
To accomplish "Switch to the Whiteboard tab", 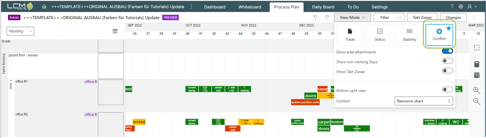I will tap(249, 7).
